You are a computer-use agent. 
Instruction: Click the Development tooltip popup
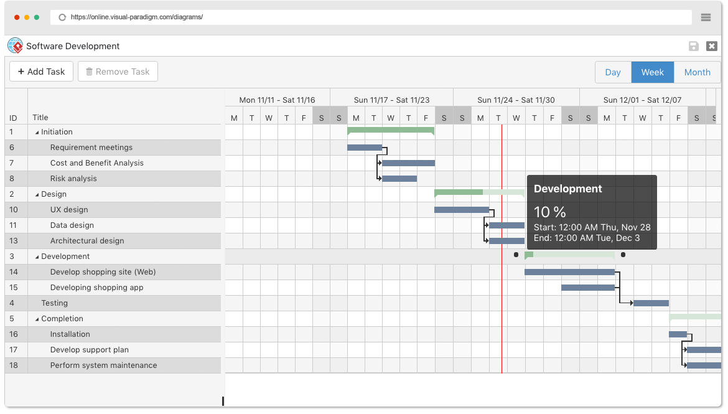pos(592,212)
